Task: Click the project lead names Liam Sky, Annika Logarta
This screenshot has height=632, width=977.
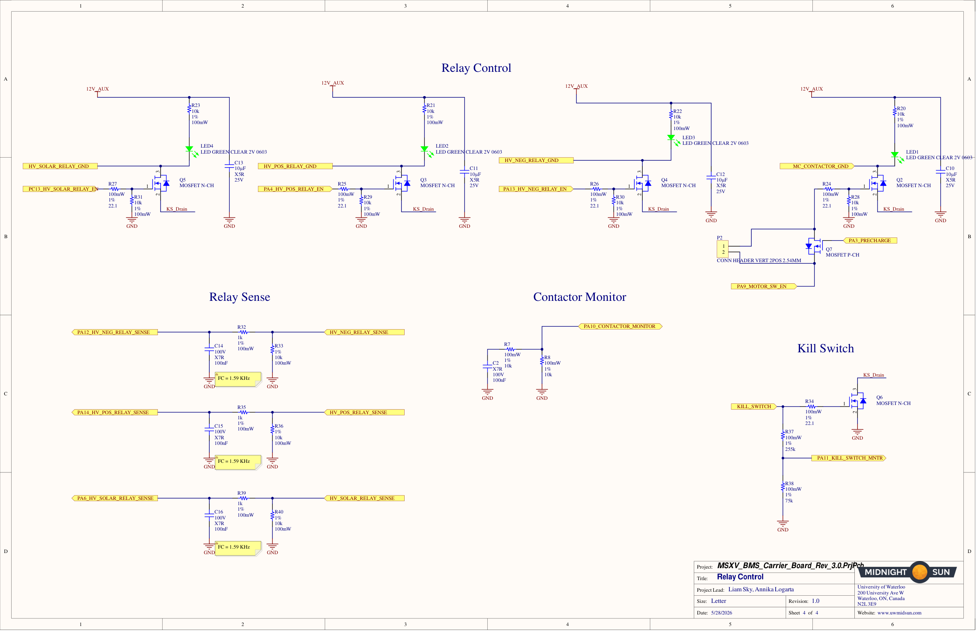Action: click(761, 589)
